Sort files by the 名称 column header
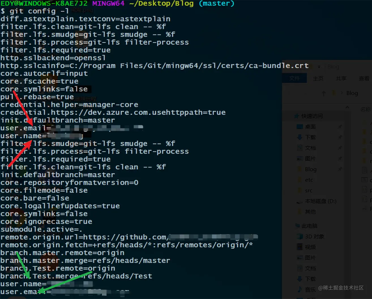 366,109
